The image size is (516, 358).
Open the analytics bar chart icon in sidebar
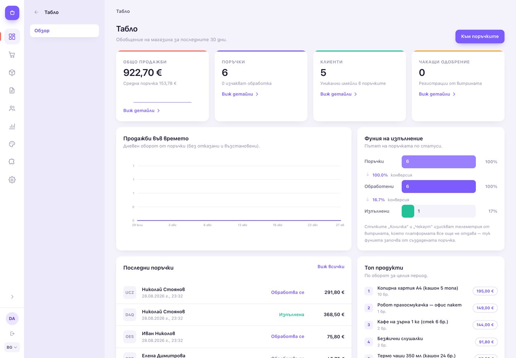[12, 126]
